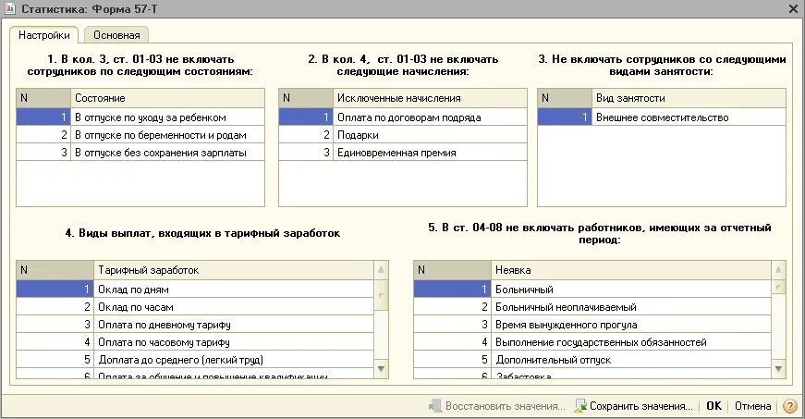This screenshot has height=419, width=805.
Task: Select Больничный неоплачиваемый row
Action: (592, 306)
